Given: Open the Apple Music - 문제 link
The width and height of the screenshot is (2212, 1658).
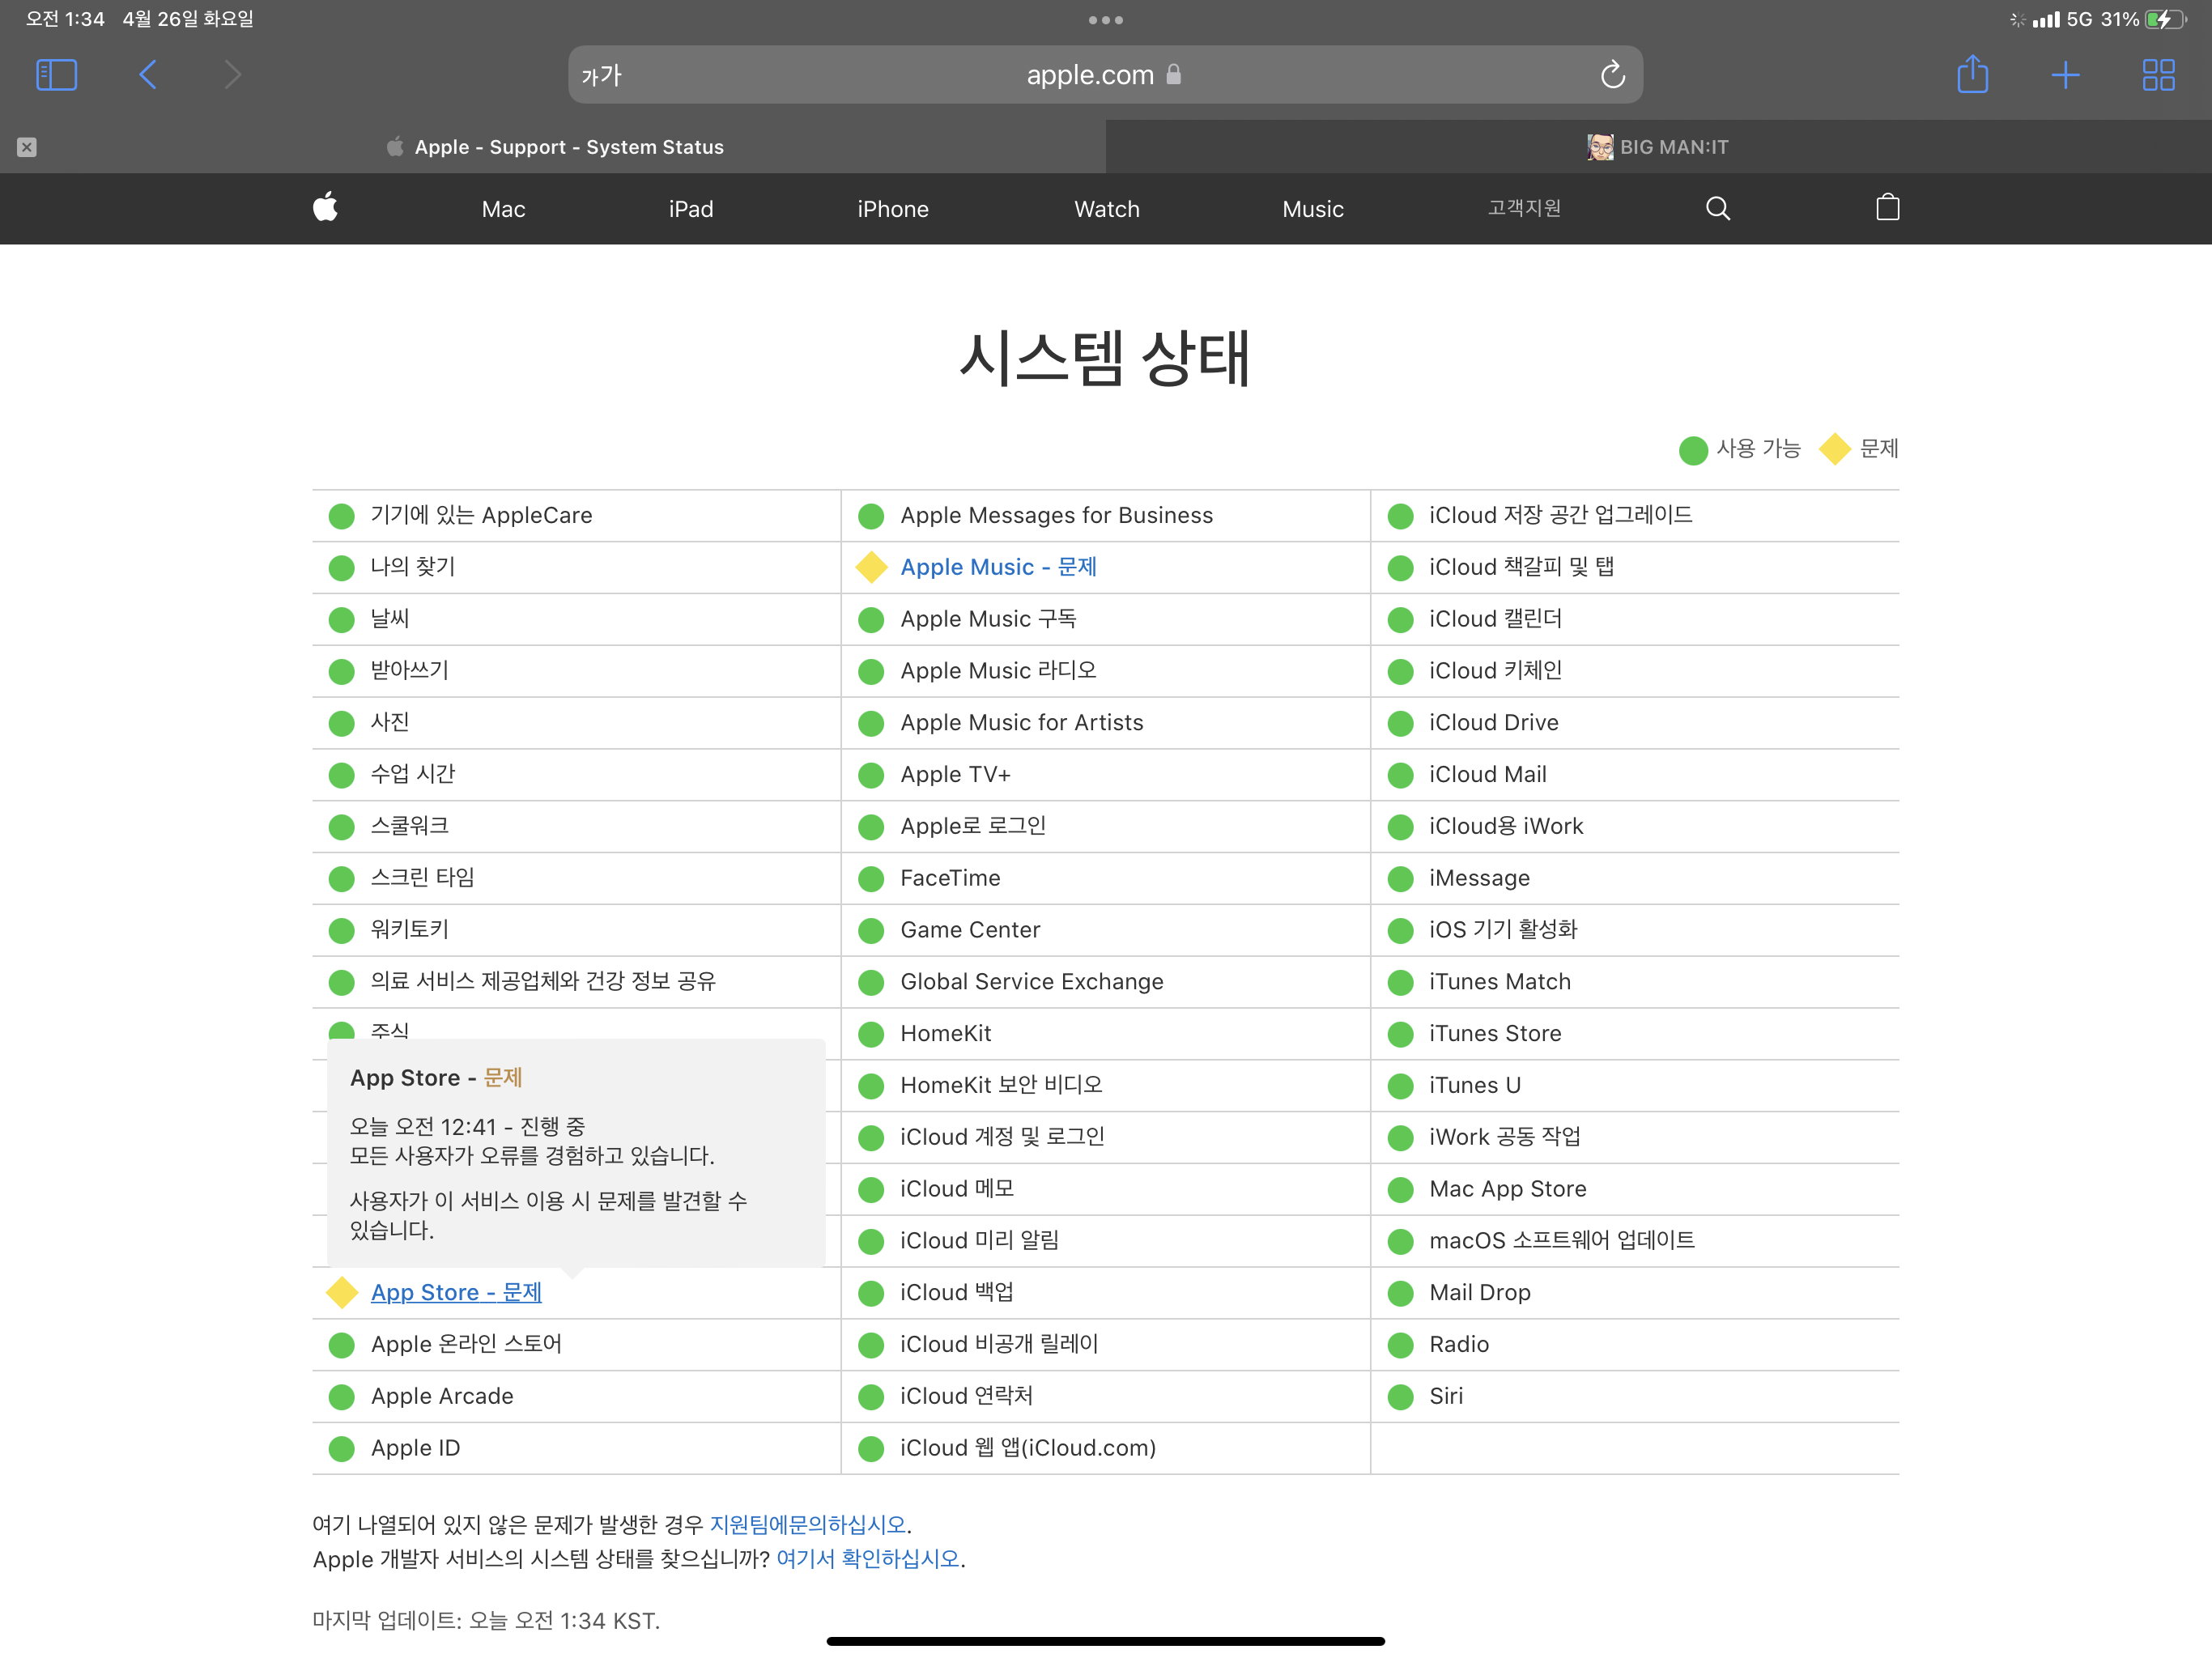Looking at the screenshot, I should pos(998,567).
